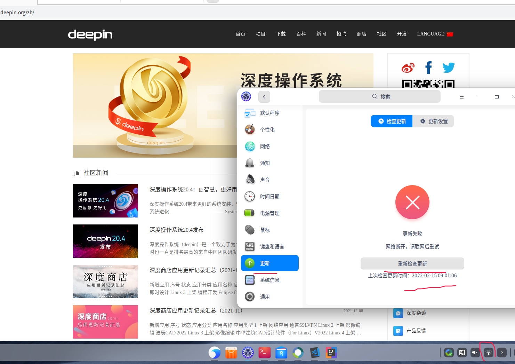Go back using the settings back arrow

click(x=264, y=96)
